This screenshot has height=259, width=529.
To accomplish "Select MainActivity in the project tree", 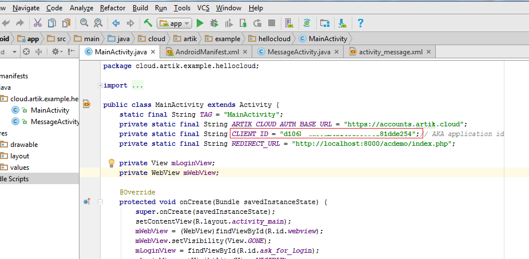I will (x=50, y=110).
